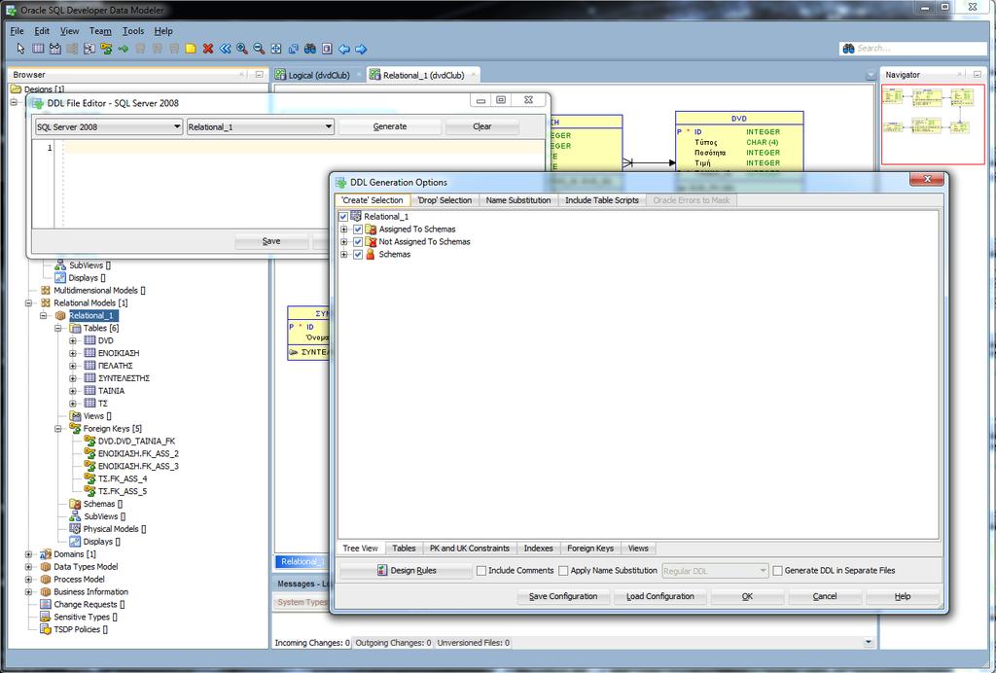Click the binoculars Find toolbar icon
This screenshot has width=996, height=673.
310,49
